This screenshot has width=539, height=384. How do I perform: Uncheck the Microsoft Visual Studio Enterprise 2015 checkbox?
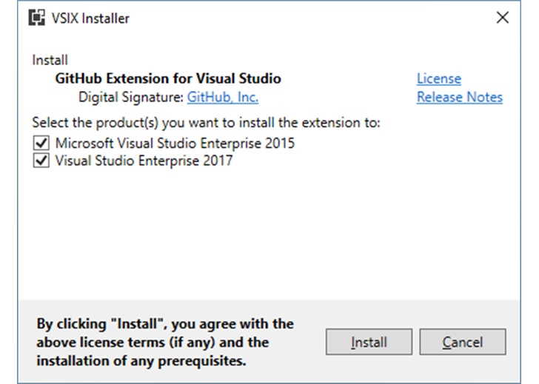(x=41, y=143)
